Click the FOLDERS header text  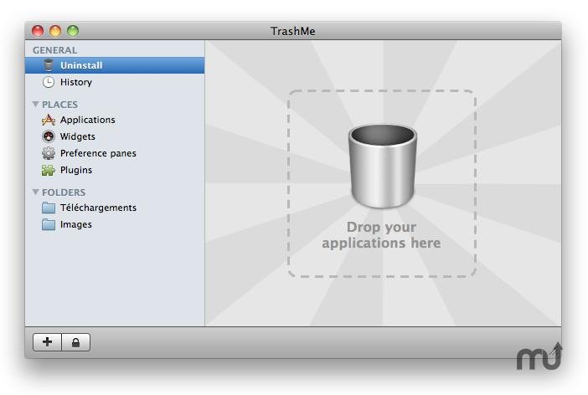pyautogui.click(x=64, y=192)
